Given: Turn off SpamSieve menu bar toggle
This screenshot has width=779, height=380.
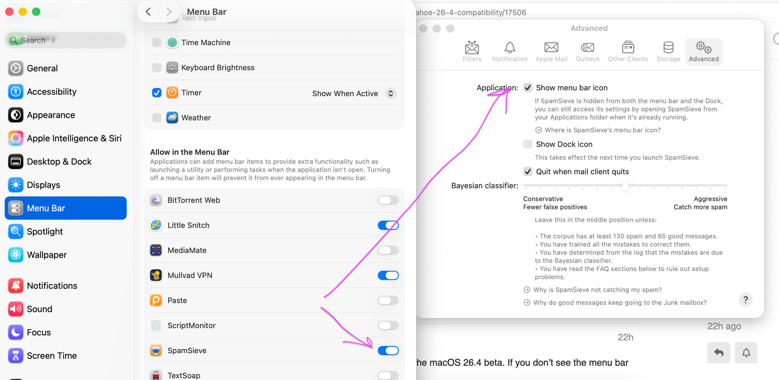Looking at the screenshot, I should [388, 350].
